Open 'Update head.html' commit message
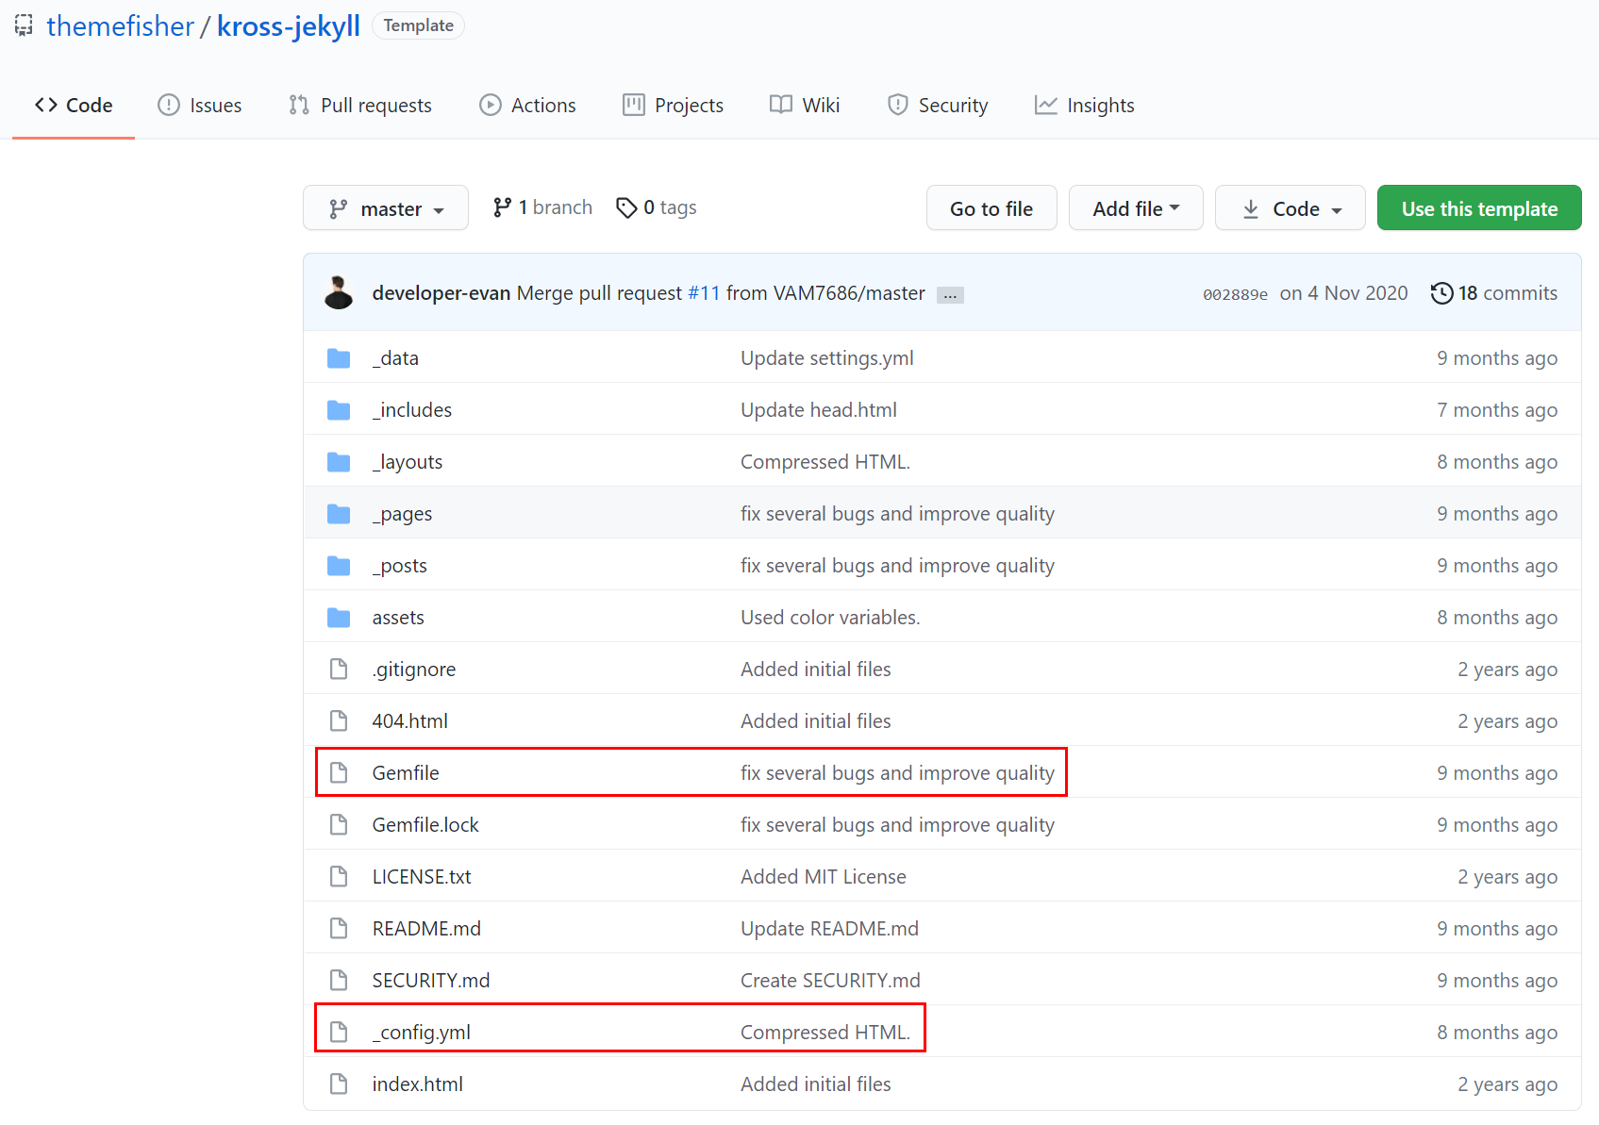This screenshot has height=1125, width=1599. [819, 410]
